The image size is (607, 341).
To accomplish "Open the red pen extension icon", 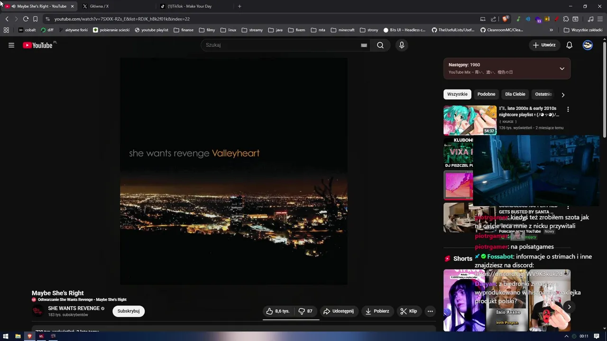I will point(556,19).
